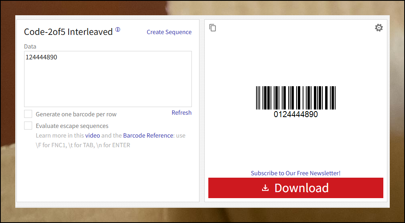Open barcode settings gear icon
405x223 pixels.
[379, 28]
